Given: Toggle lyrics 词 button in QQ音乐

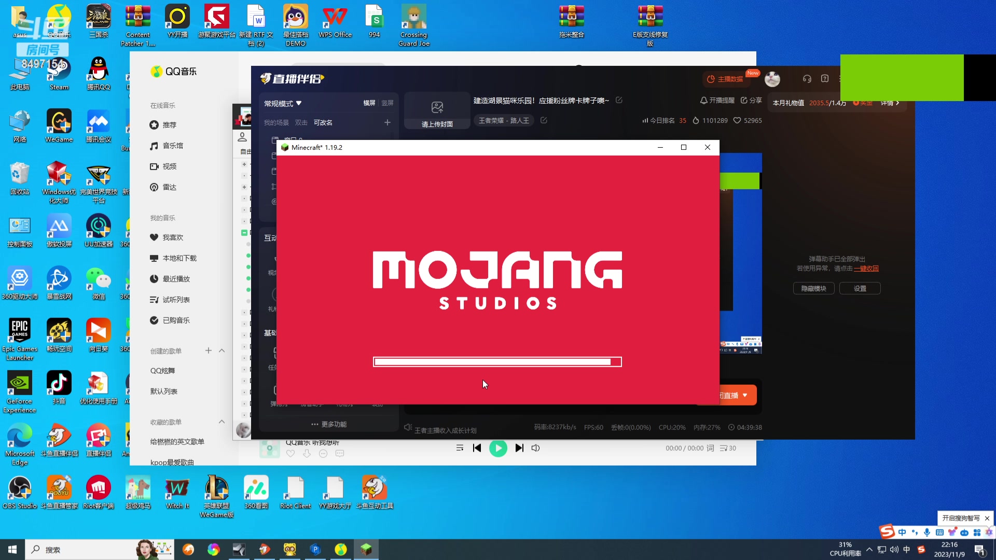Looking at the screenshot, I should click(x=710, y=448).
